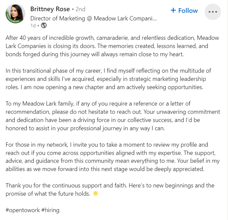Click the plus icon beside Follow
The width and height of the screenshot is (228, 220).
(x=173, y=11)
